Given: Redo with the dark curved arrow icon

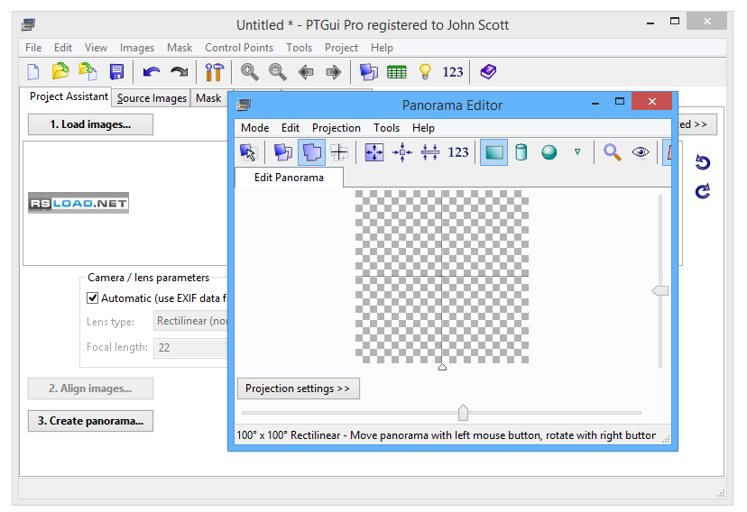Looking at the screenshot, I should [x=180, y=72].
